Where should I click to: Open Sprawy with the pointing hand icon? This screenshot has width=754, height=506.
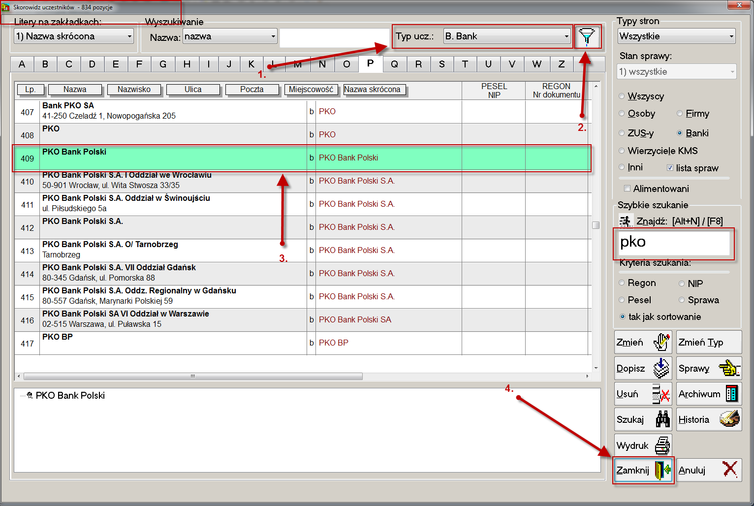click(709, 368)
